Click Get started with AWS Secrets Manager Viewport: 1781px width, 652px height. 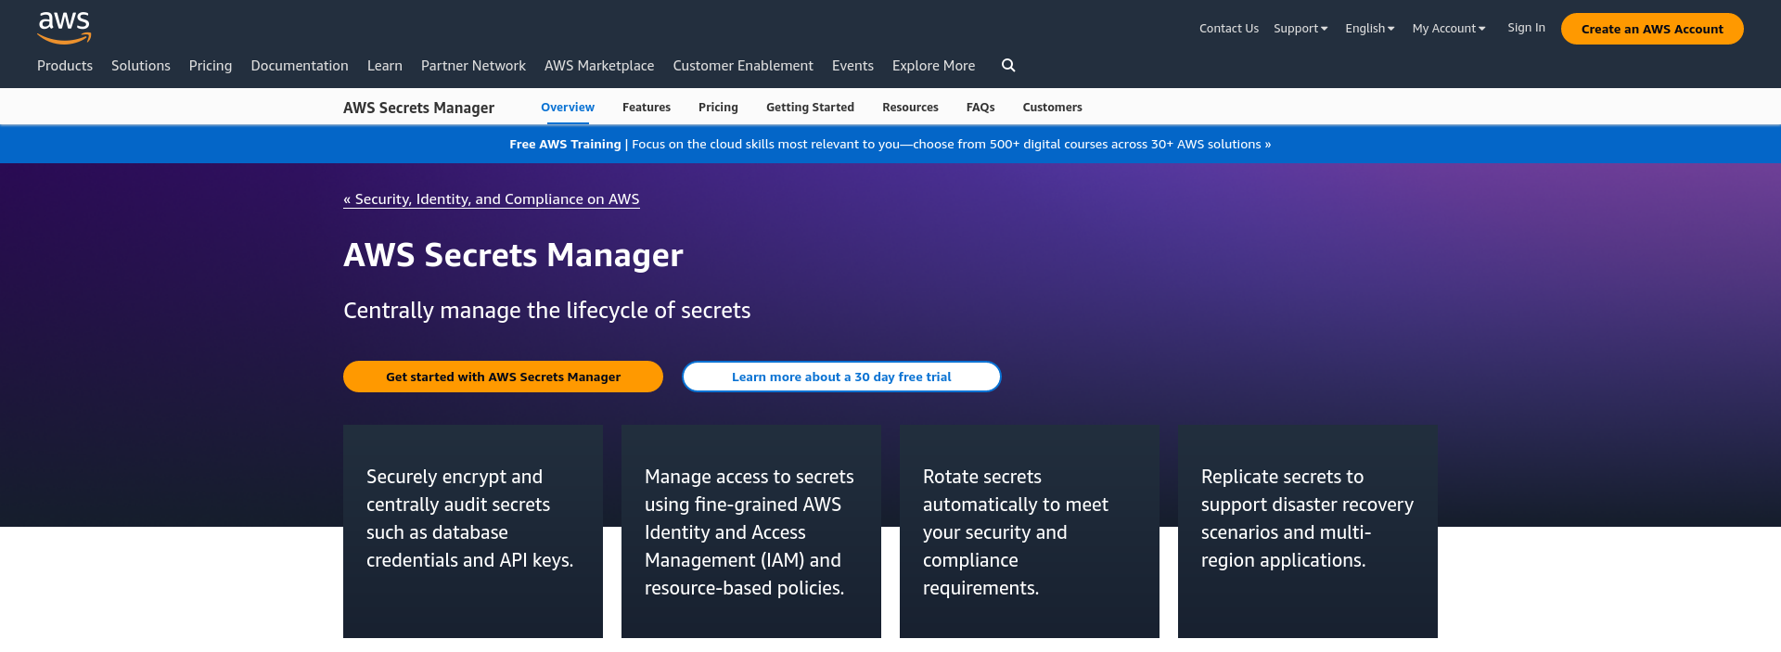(x=503, y=377)
